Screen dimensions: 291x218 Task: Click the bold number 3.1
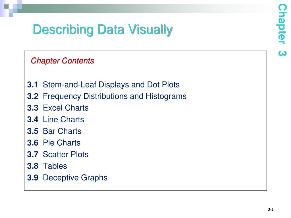coord(32,85)
